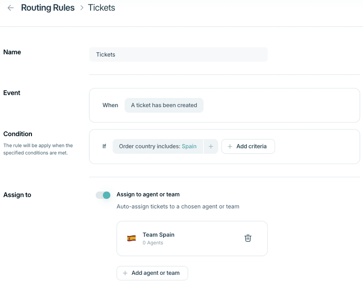Click the breadcrumb chevron separator
The height and width of the screenshot is (284, 363).
(81, 7)
